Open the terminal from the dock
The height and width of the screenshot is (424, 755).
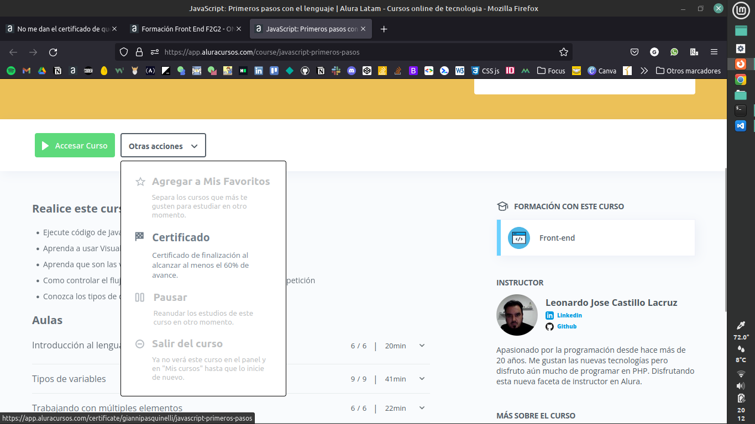pyautogui.click(x=741, y=110)
